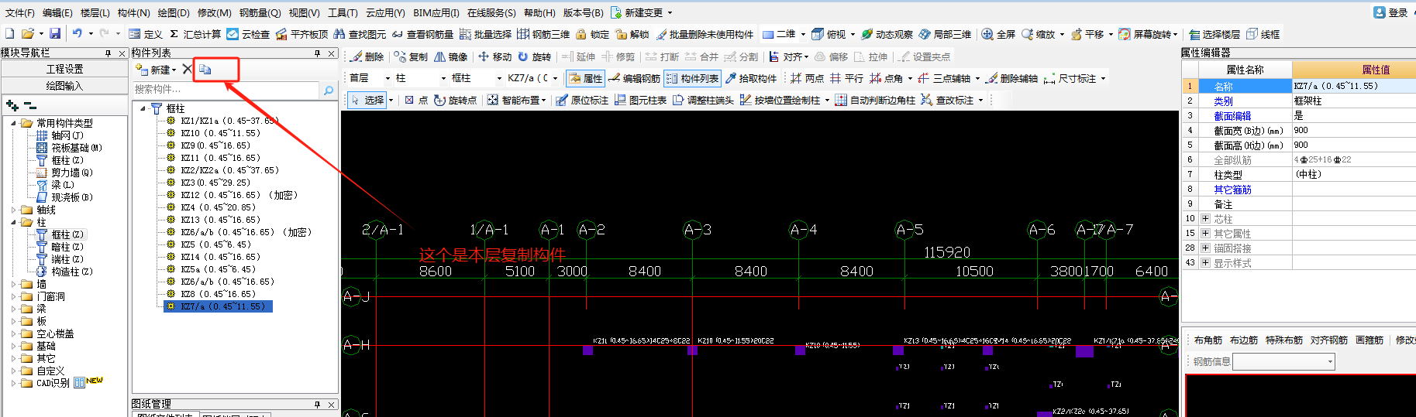Toggle the 选择 select mode button
The height and width of the screenshot is (417, 1416).
point(367,100)
